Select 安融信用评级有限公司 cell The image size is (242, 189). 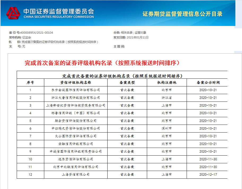coord(76,144)
